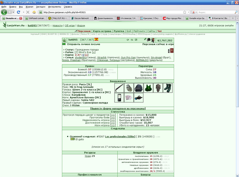The width and height of the screenshot is (239, 177).
Task: Click Spanish flag beside kot095 name
Action: [x=96, y=40]
